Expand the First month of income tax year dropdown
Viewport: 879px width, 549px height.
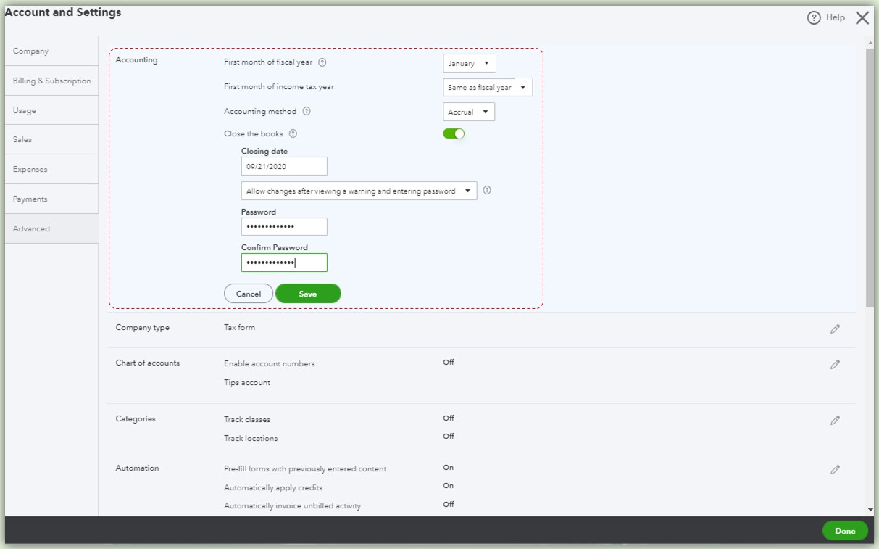coord(487,88)
